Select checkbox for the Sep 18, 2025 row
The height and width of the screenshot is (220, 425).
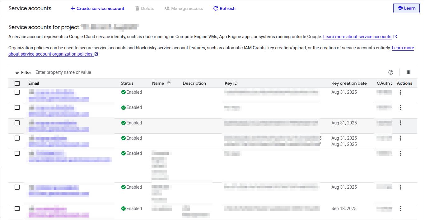pyautogui.click(x=17, y=209)
